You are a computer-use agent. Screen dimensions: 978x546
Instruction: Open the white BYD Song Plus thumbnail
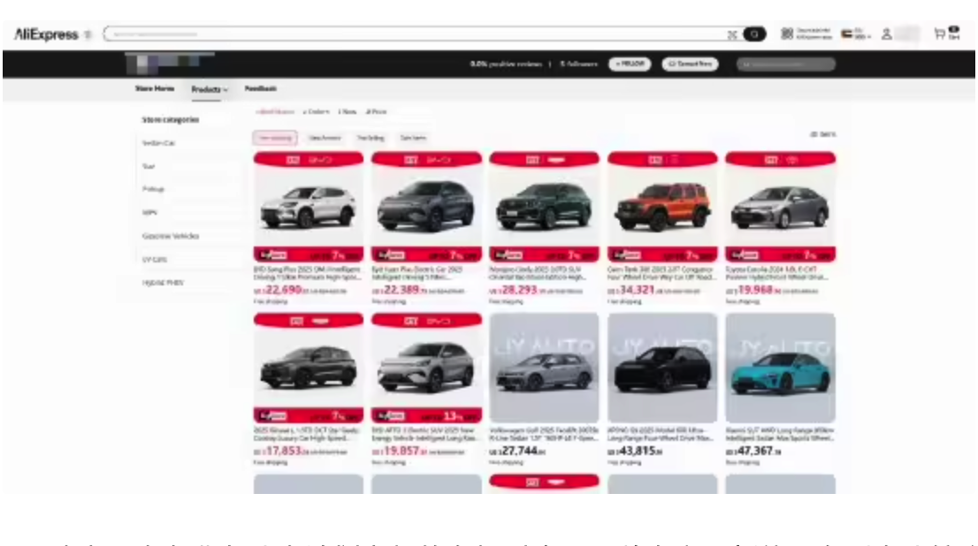click(x=308, y=207)
